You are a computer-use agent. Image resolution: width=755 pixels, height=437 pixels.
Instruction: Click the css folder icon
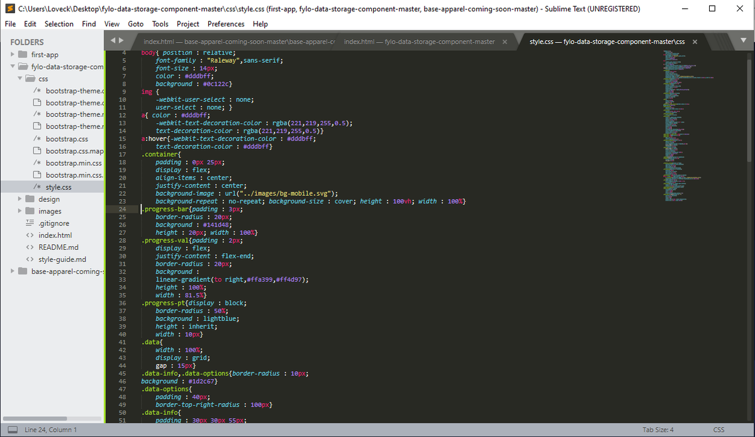click(30, 79)
